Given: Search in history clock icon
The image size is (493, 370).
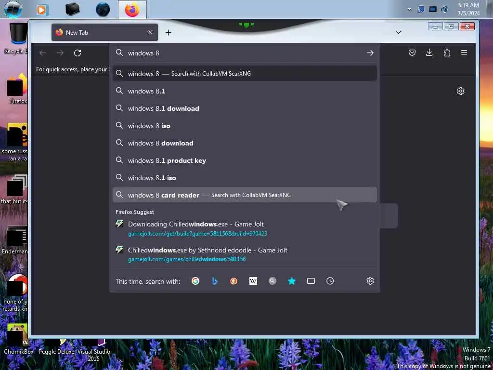Looking at the screenshot, I should 330,281.
